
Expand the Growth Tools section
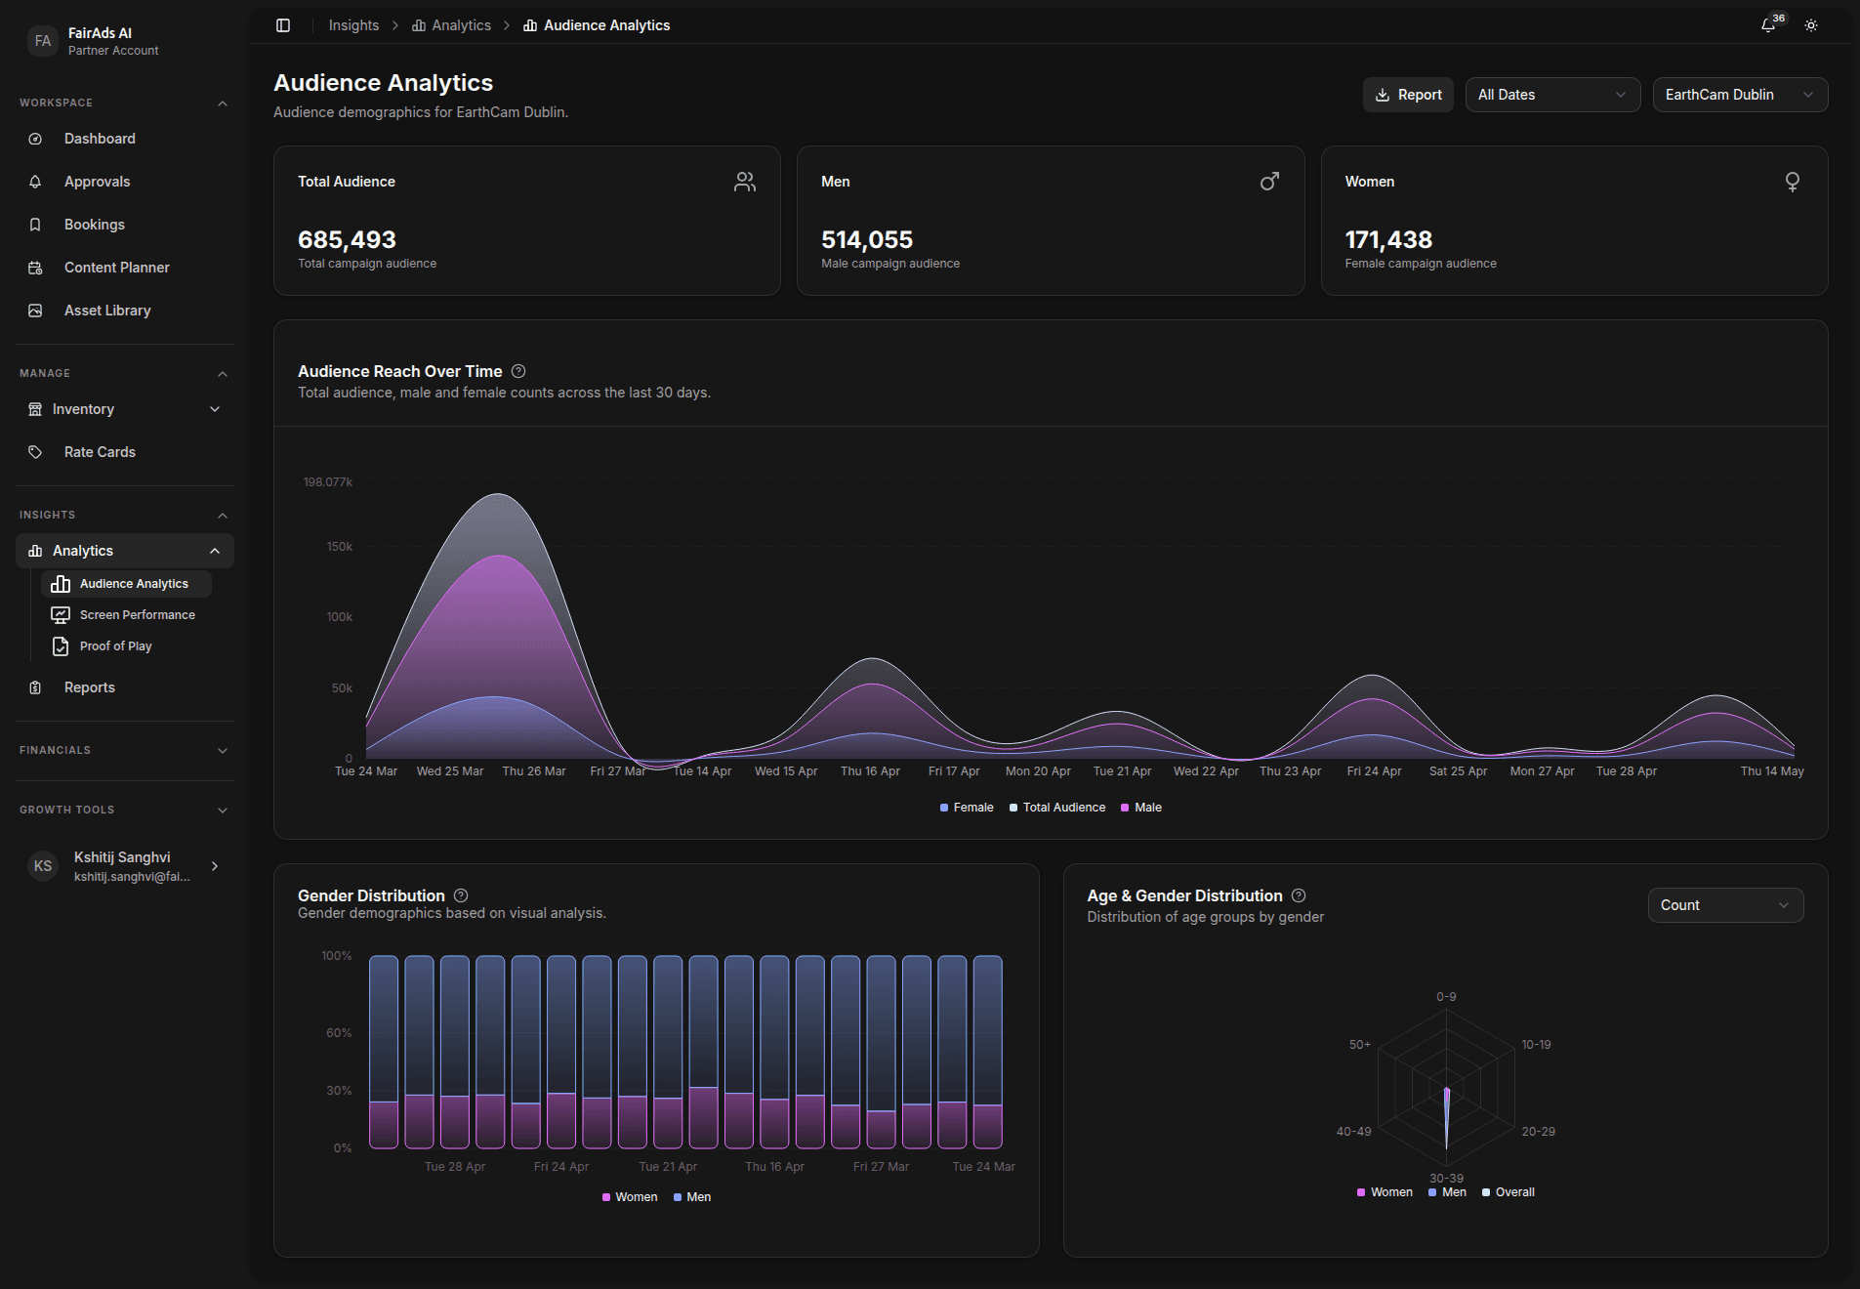pyautogui.click(x=223, y=811)
